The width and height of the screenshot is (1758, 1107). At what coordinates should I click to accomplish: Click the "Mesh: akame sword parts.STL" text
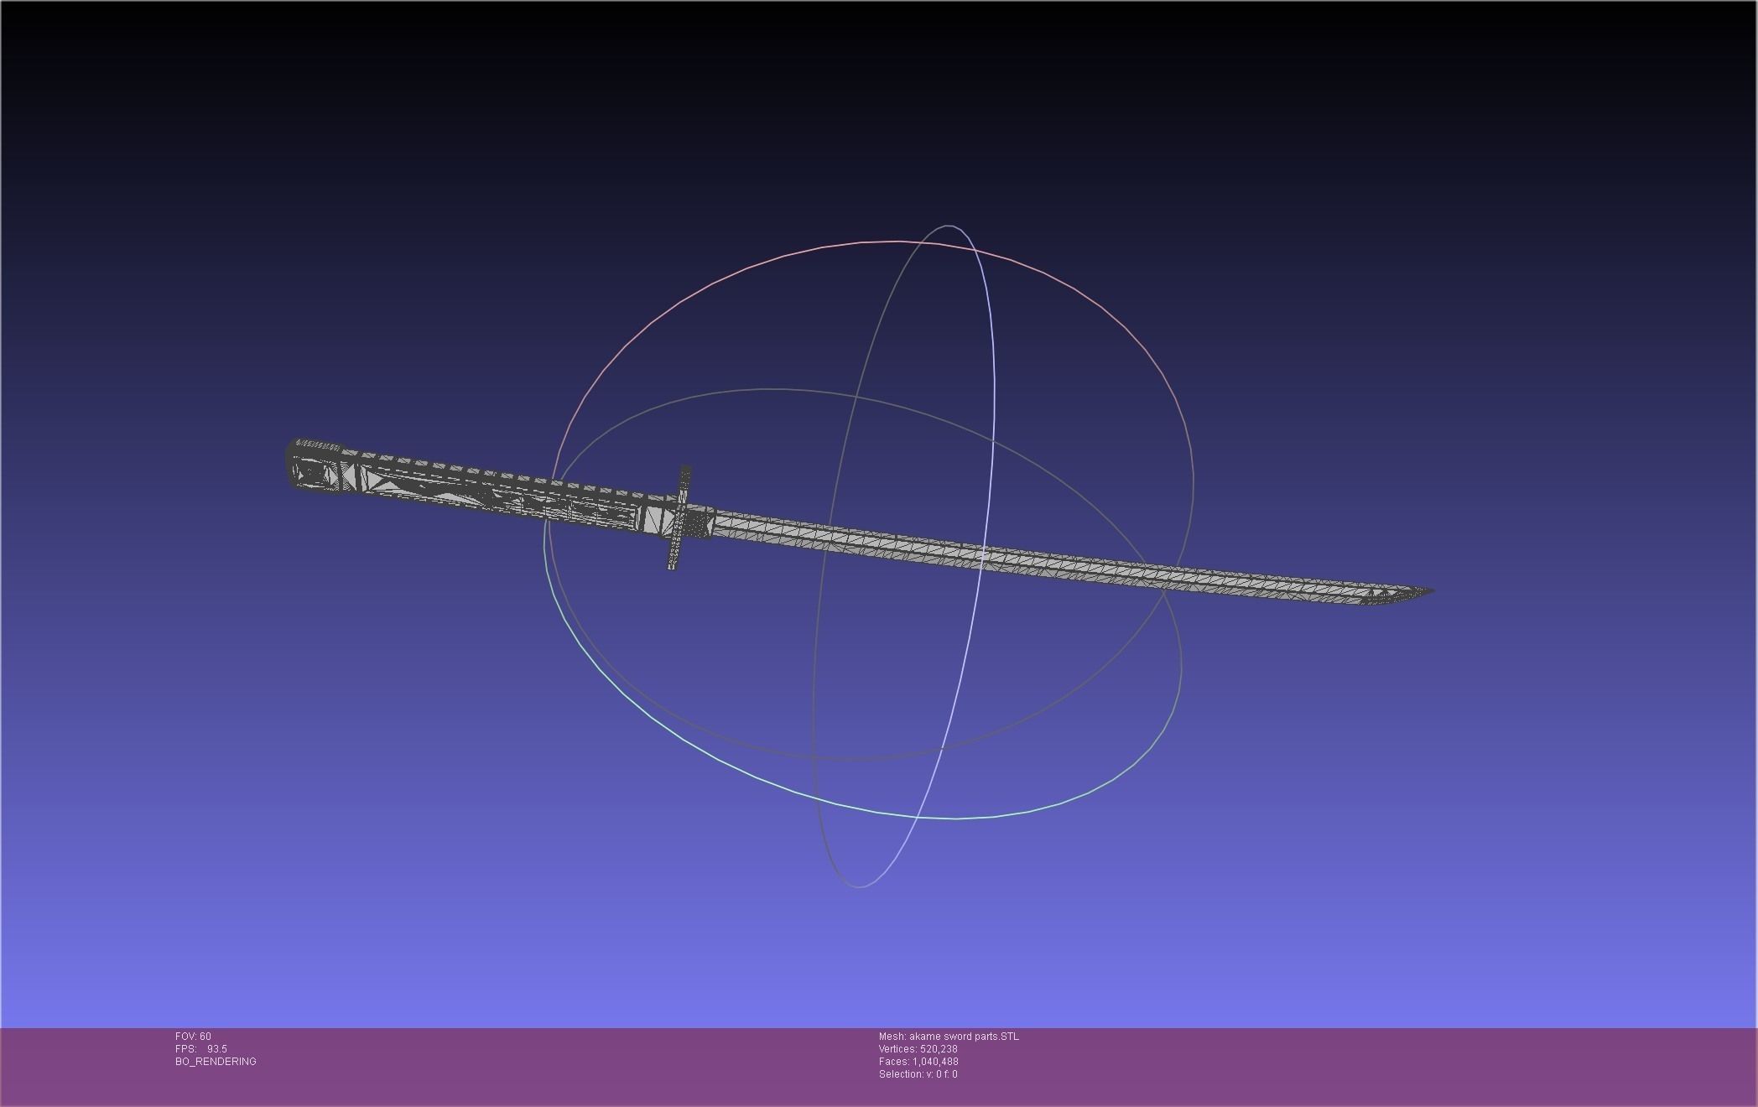pos(949,1037)
